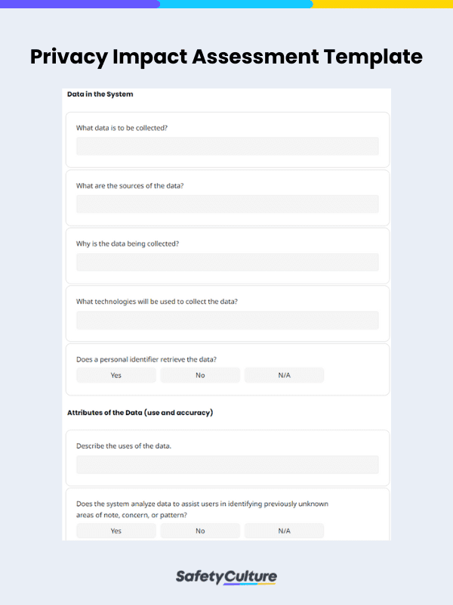453x605 pixels.
Task: Click the 'Why is the data being collected?' field
Action: tap(226, 262)
